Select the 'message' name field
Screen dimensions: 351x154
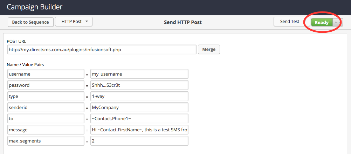[x=46, y=130]
